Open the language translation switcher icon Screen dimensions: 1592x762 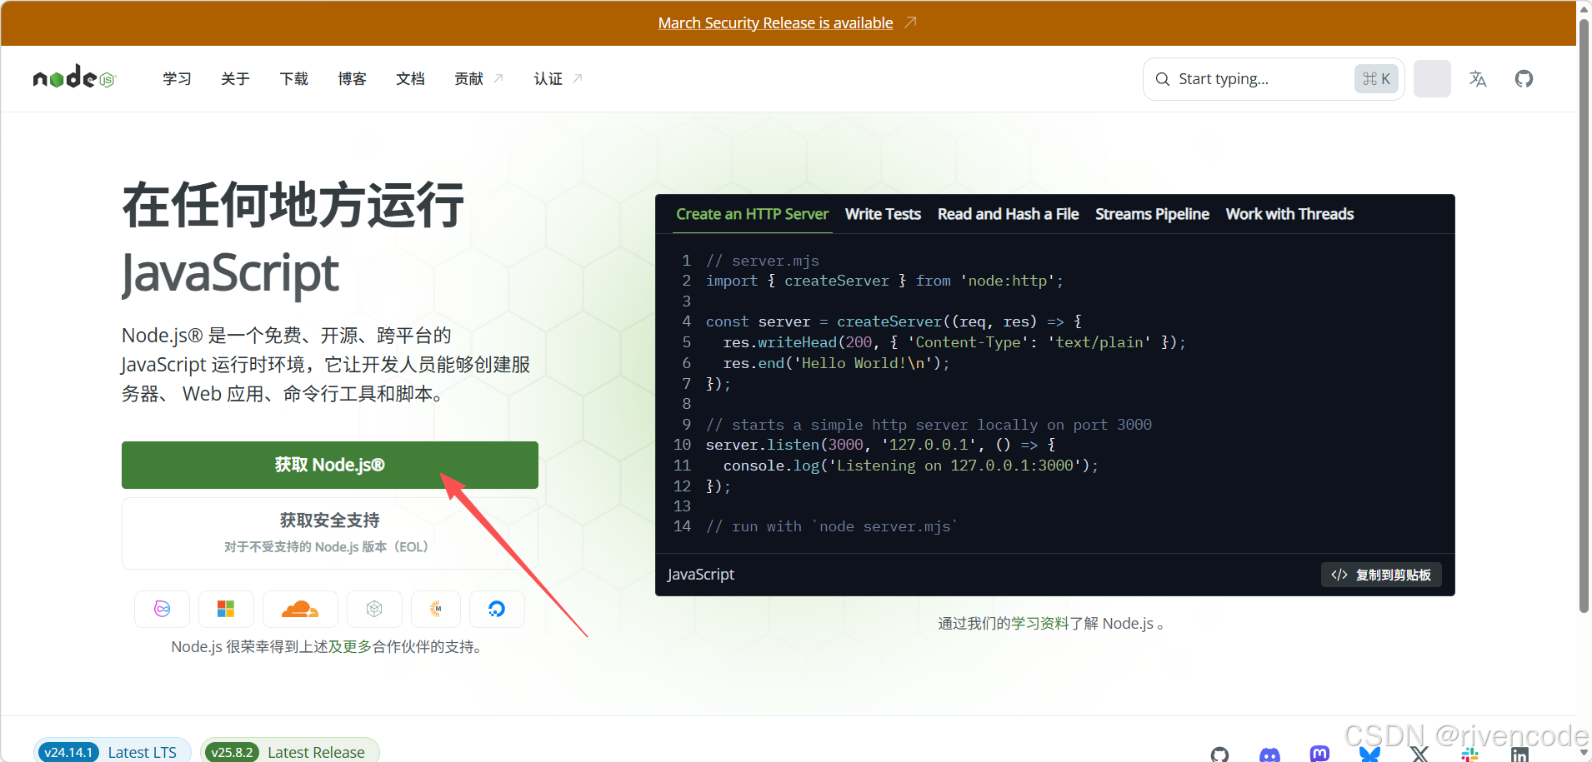click(1478, 79)
